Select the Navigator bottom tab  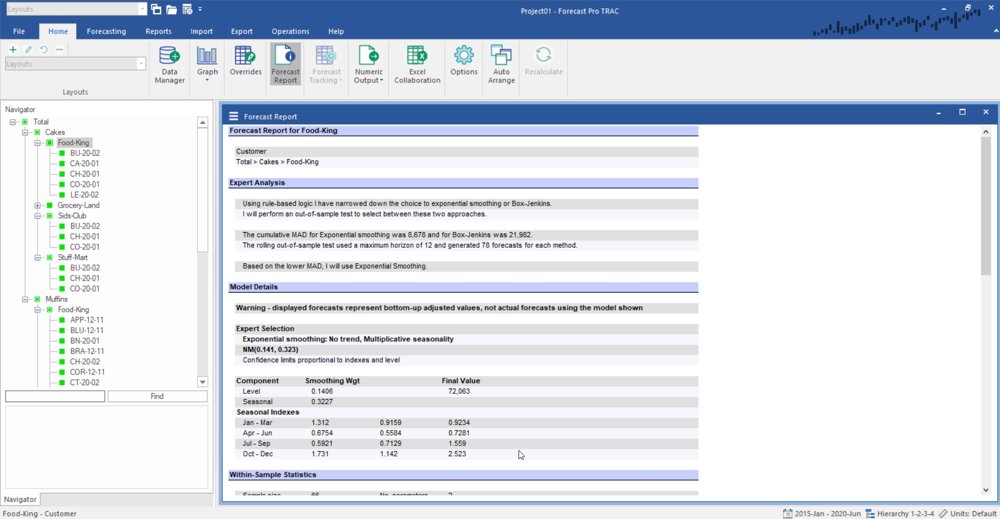click(x=20, y=499)
